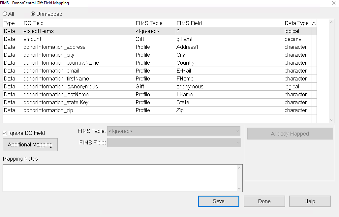The width and height of the screenshot is (339, 217).
Task: Click the LName FIMS field cell
Action: pos(230,94)
